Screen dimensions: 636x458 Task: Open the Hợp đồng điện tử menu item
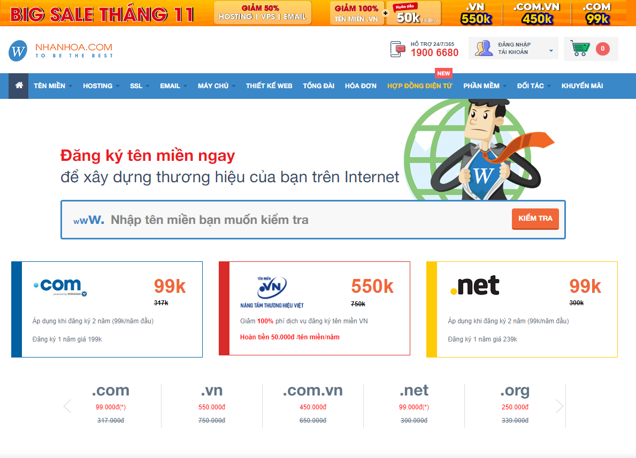pyautogui.click(x=419, y=86)
